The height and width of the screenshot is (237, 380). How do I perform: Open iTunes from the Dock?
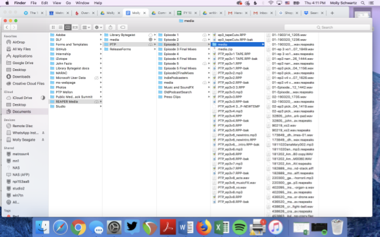(x=275, y=227)
